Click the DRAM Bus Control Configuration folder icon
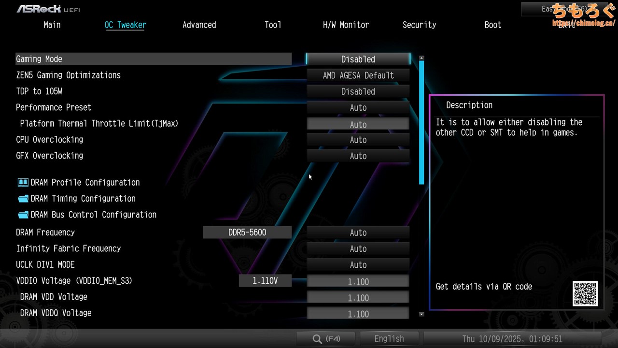Screen dimensions: 618x348 click(23, 215)
